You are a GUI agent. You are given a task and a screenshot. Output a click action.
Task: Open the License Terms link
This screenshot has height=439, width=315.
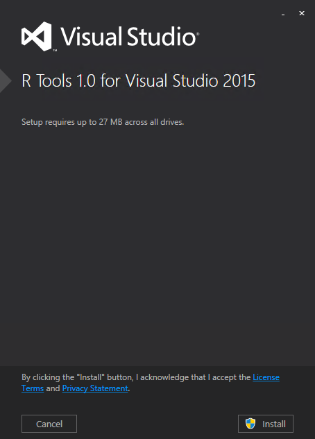click(266, 377)
